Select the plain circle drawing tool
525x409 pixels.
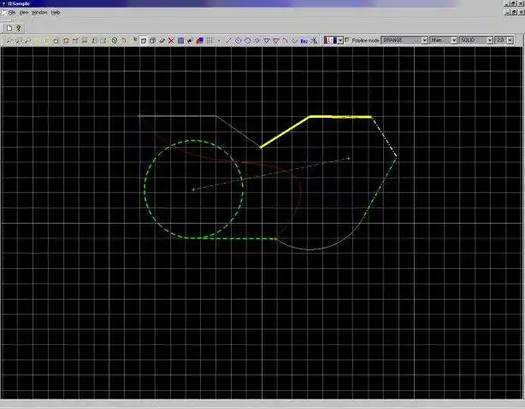[x=247, y=41]
